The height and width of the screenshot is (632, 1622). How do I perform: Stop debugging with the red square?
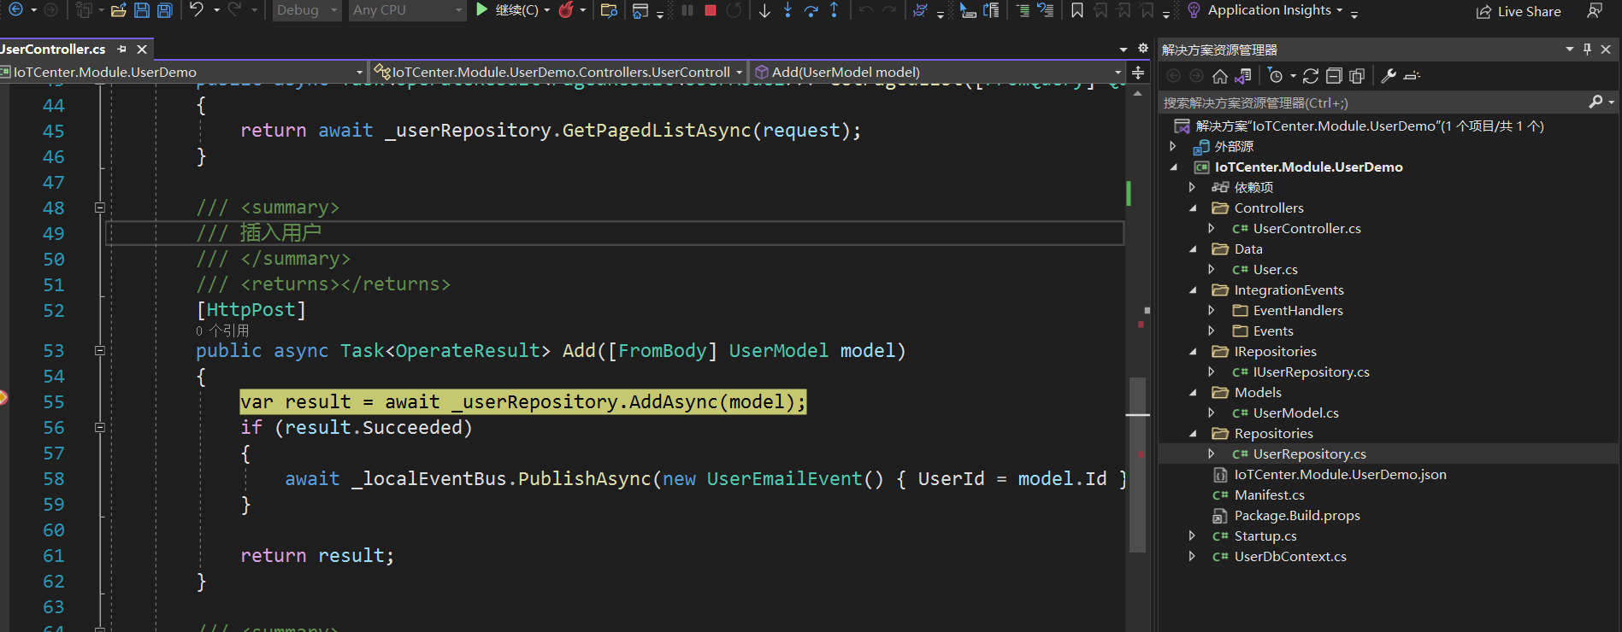pyautogui.click(x=710, y=10)
